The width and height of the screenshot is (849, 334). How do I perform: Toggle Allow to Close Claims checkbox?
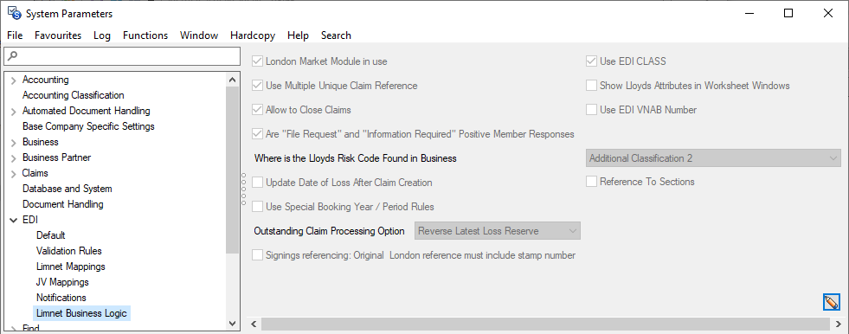[x=257, y=110]
